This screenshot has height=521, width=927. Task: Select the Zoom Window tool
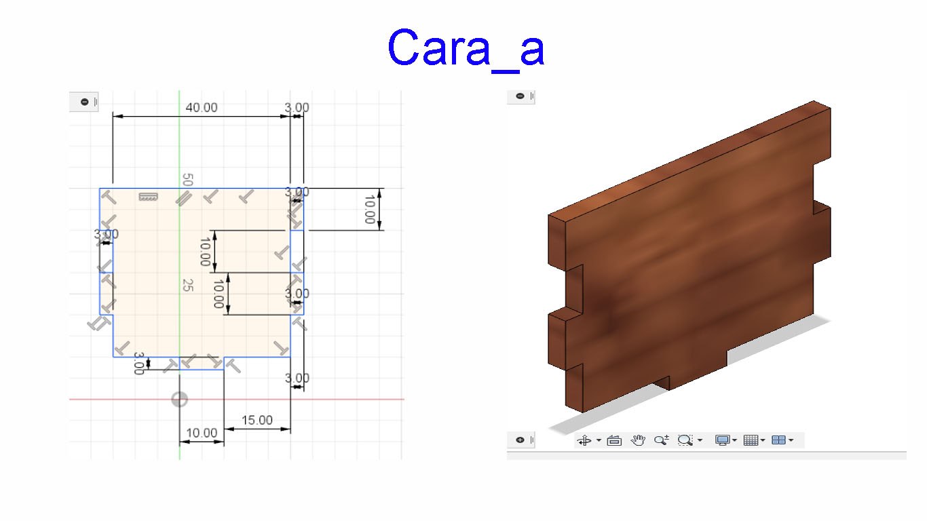click(x=684, y=440)
